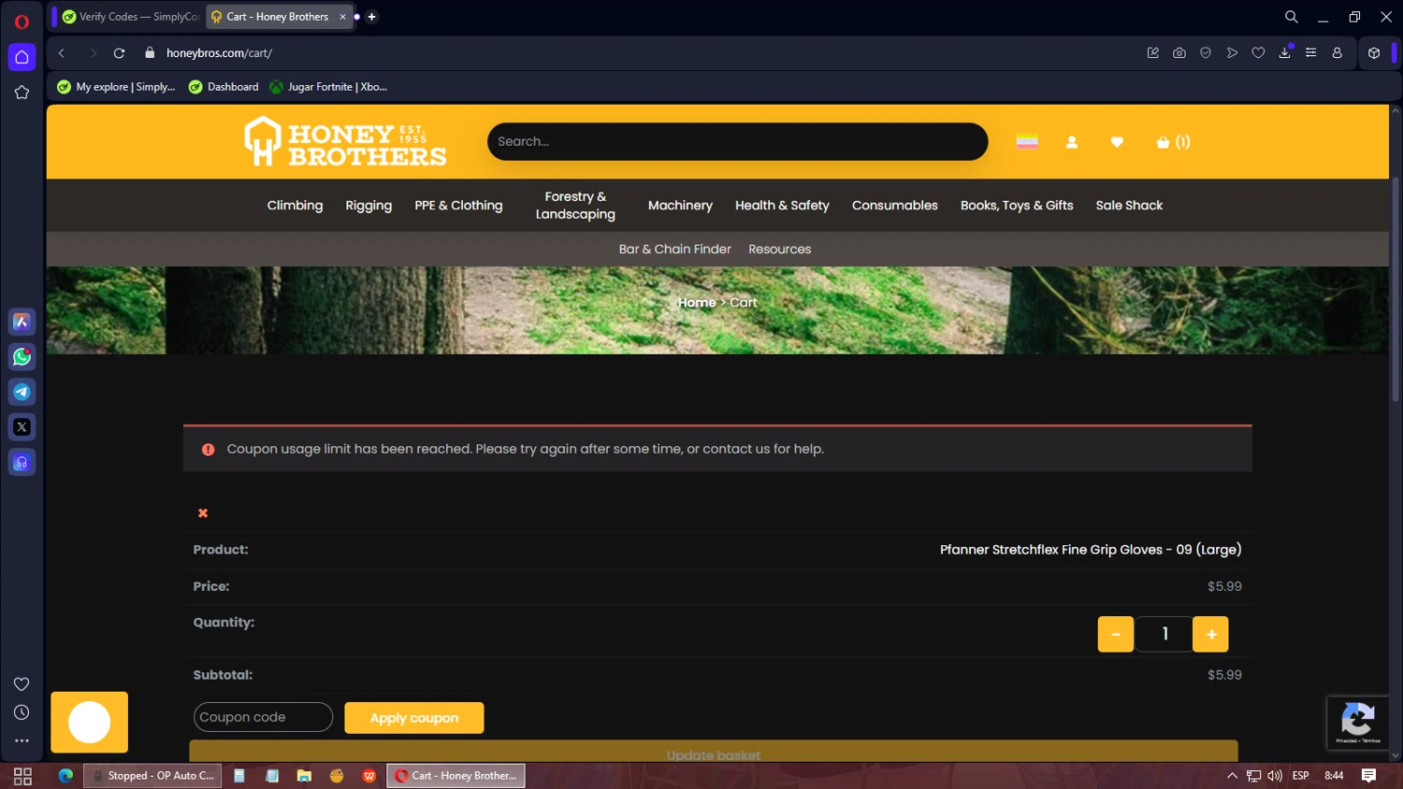Screen dimensions: 1403x789
Task: Click the Coupon code input field
Action: (263, 717)
